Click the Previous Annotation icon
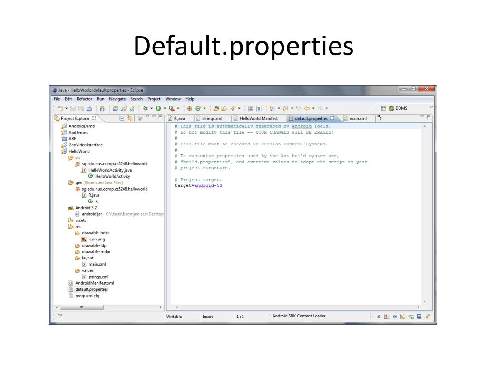This screenshot has width=487, height=365. pyautogui.click(x=285, y=108)
